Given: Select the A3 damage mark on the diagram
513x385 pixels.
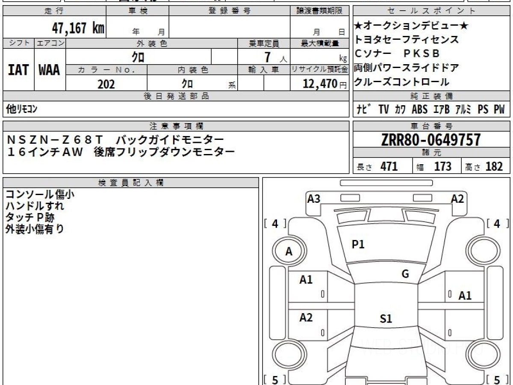Looking at the screenshot, I should pyautogui.click(x=314, y=198).
